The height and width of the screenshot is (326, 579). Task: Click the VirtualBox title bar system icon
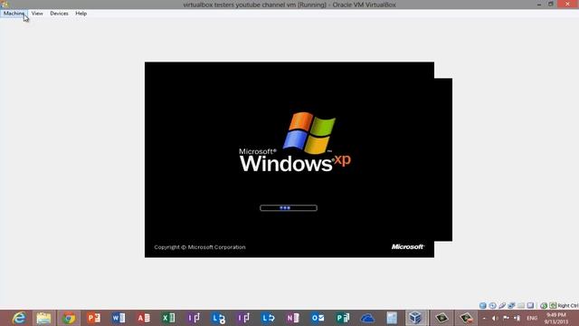pyautogui.click(x=5, y=5)
